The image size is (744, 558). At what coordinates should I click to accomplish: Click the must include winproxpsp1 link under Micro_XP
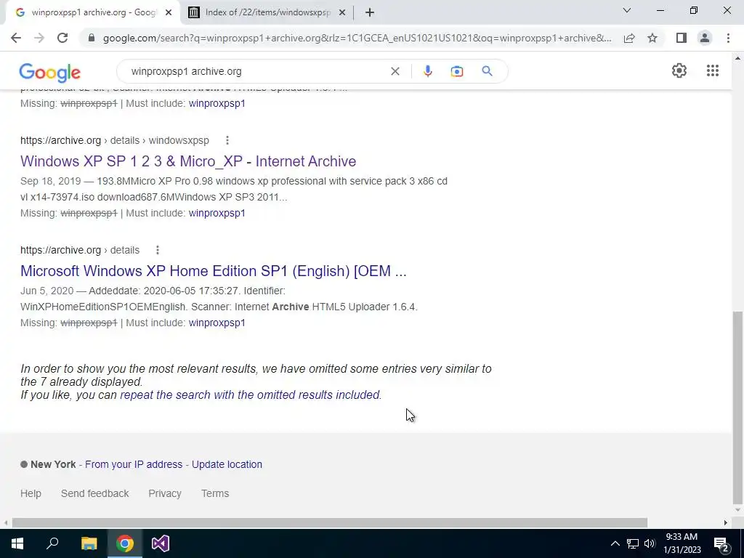click(x=217, y=213)
